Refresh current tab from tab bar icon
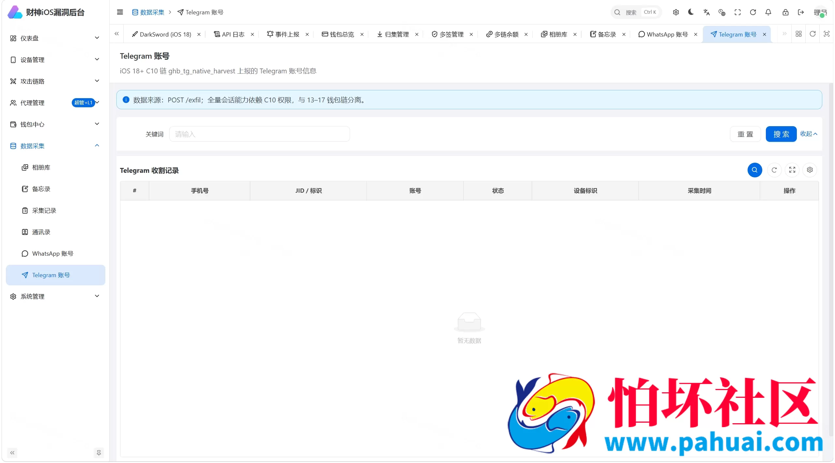 pyautogui.click(x=812, y=34)
